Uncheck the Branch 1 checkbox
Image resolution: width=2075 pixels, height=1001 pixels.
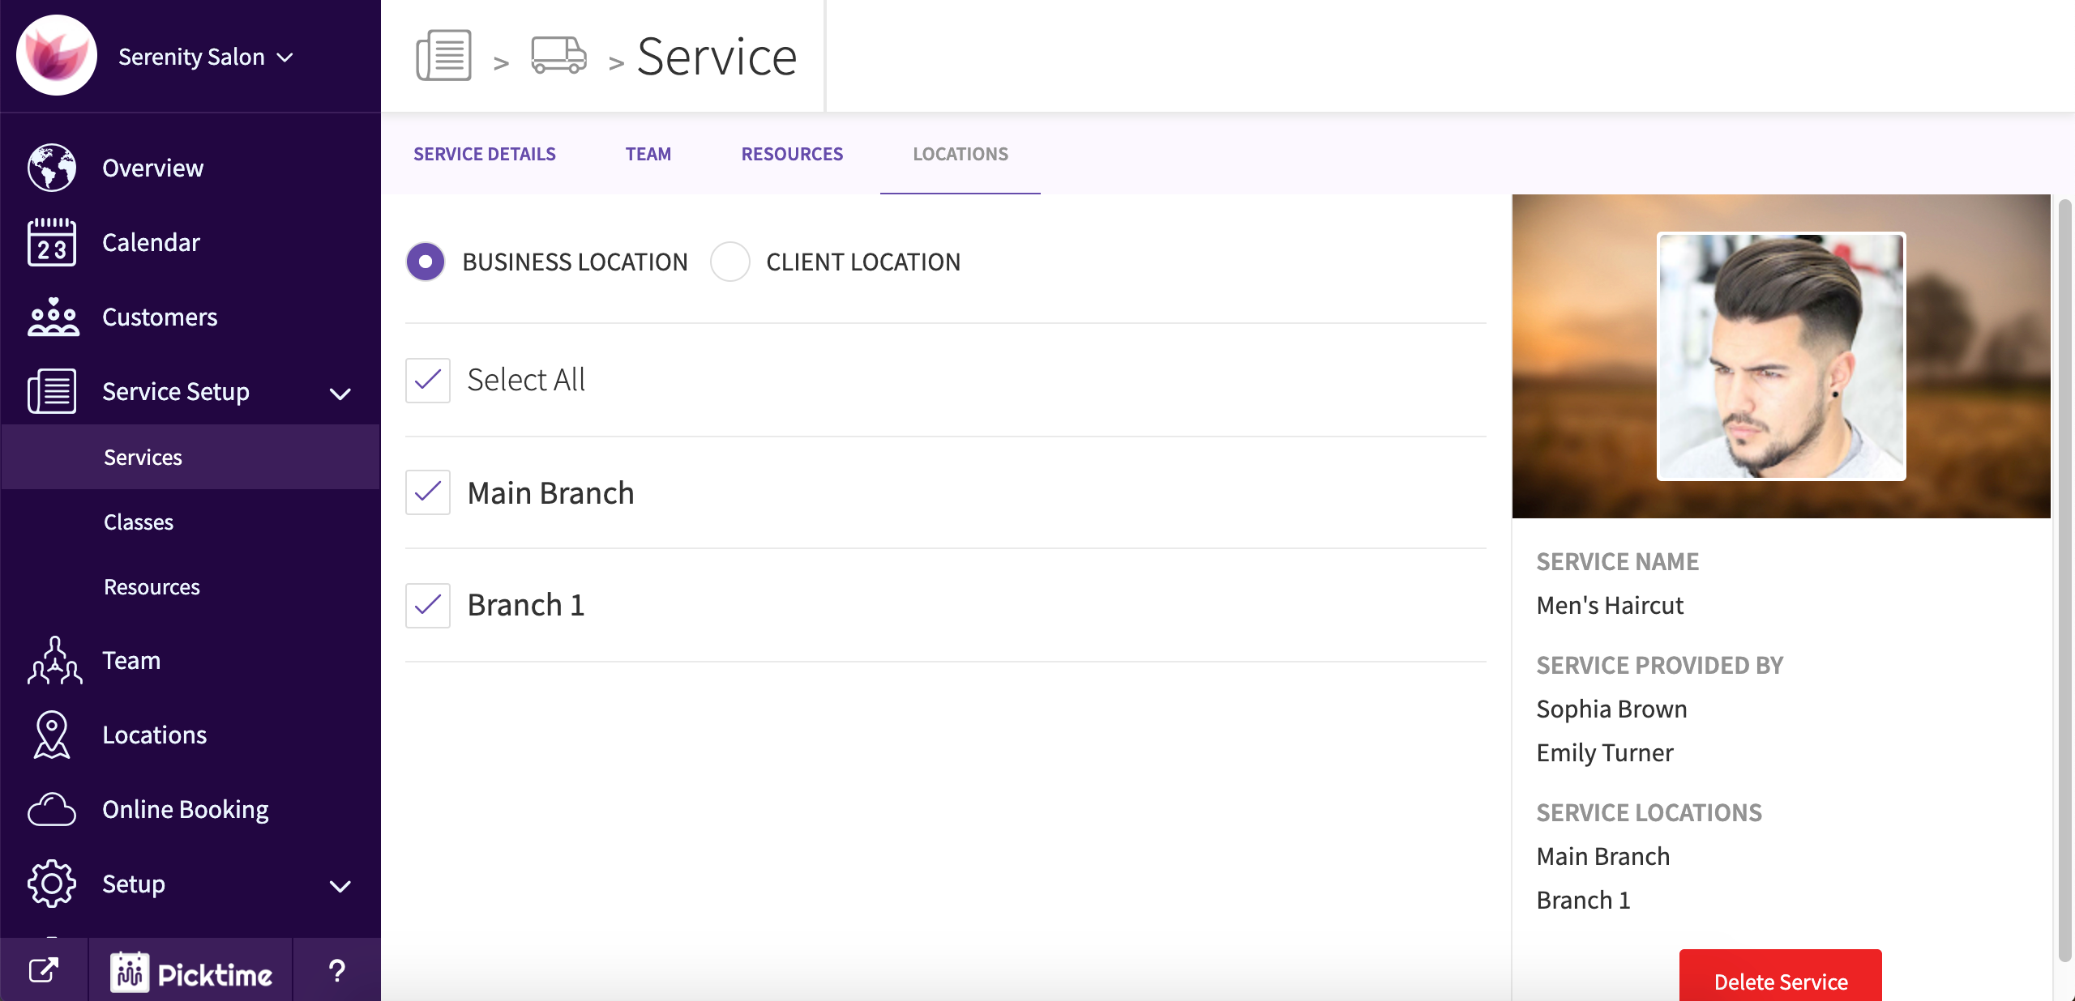tap(428, 605)
